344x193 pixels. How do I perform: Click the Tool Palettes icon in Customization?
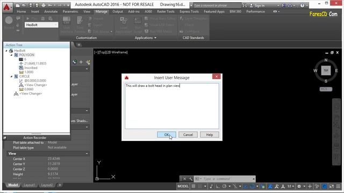[x=80, y=21]
